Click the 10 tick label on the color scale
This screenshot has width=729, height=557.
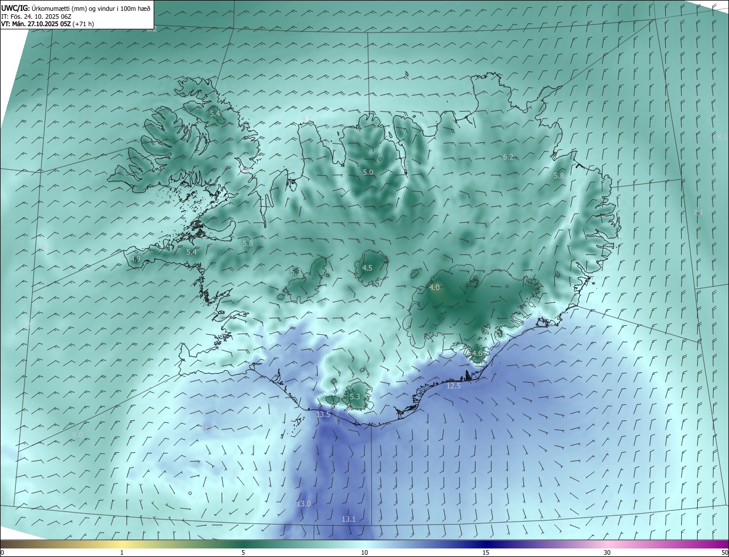pyautogui.click(x=364, y=553)
